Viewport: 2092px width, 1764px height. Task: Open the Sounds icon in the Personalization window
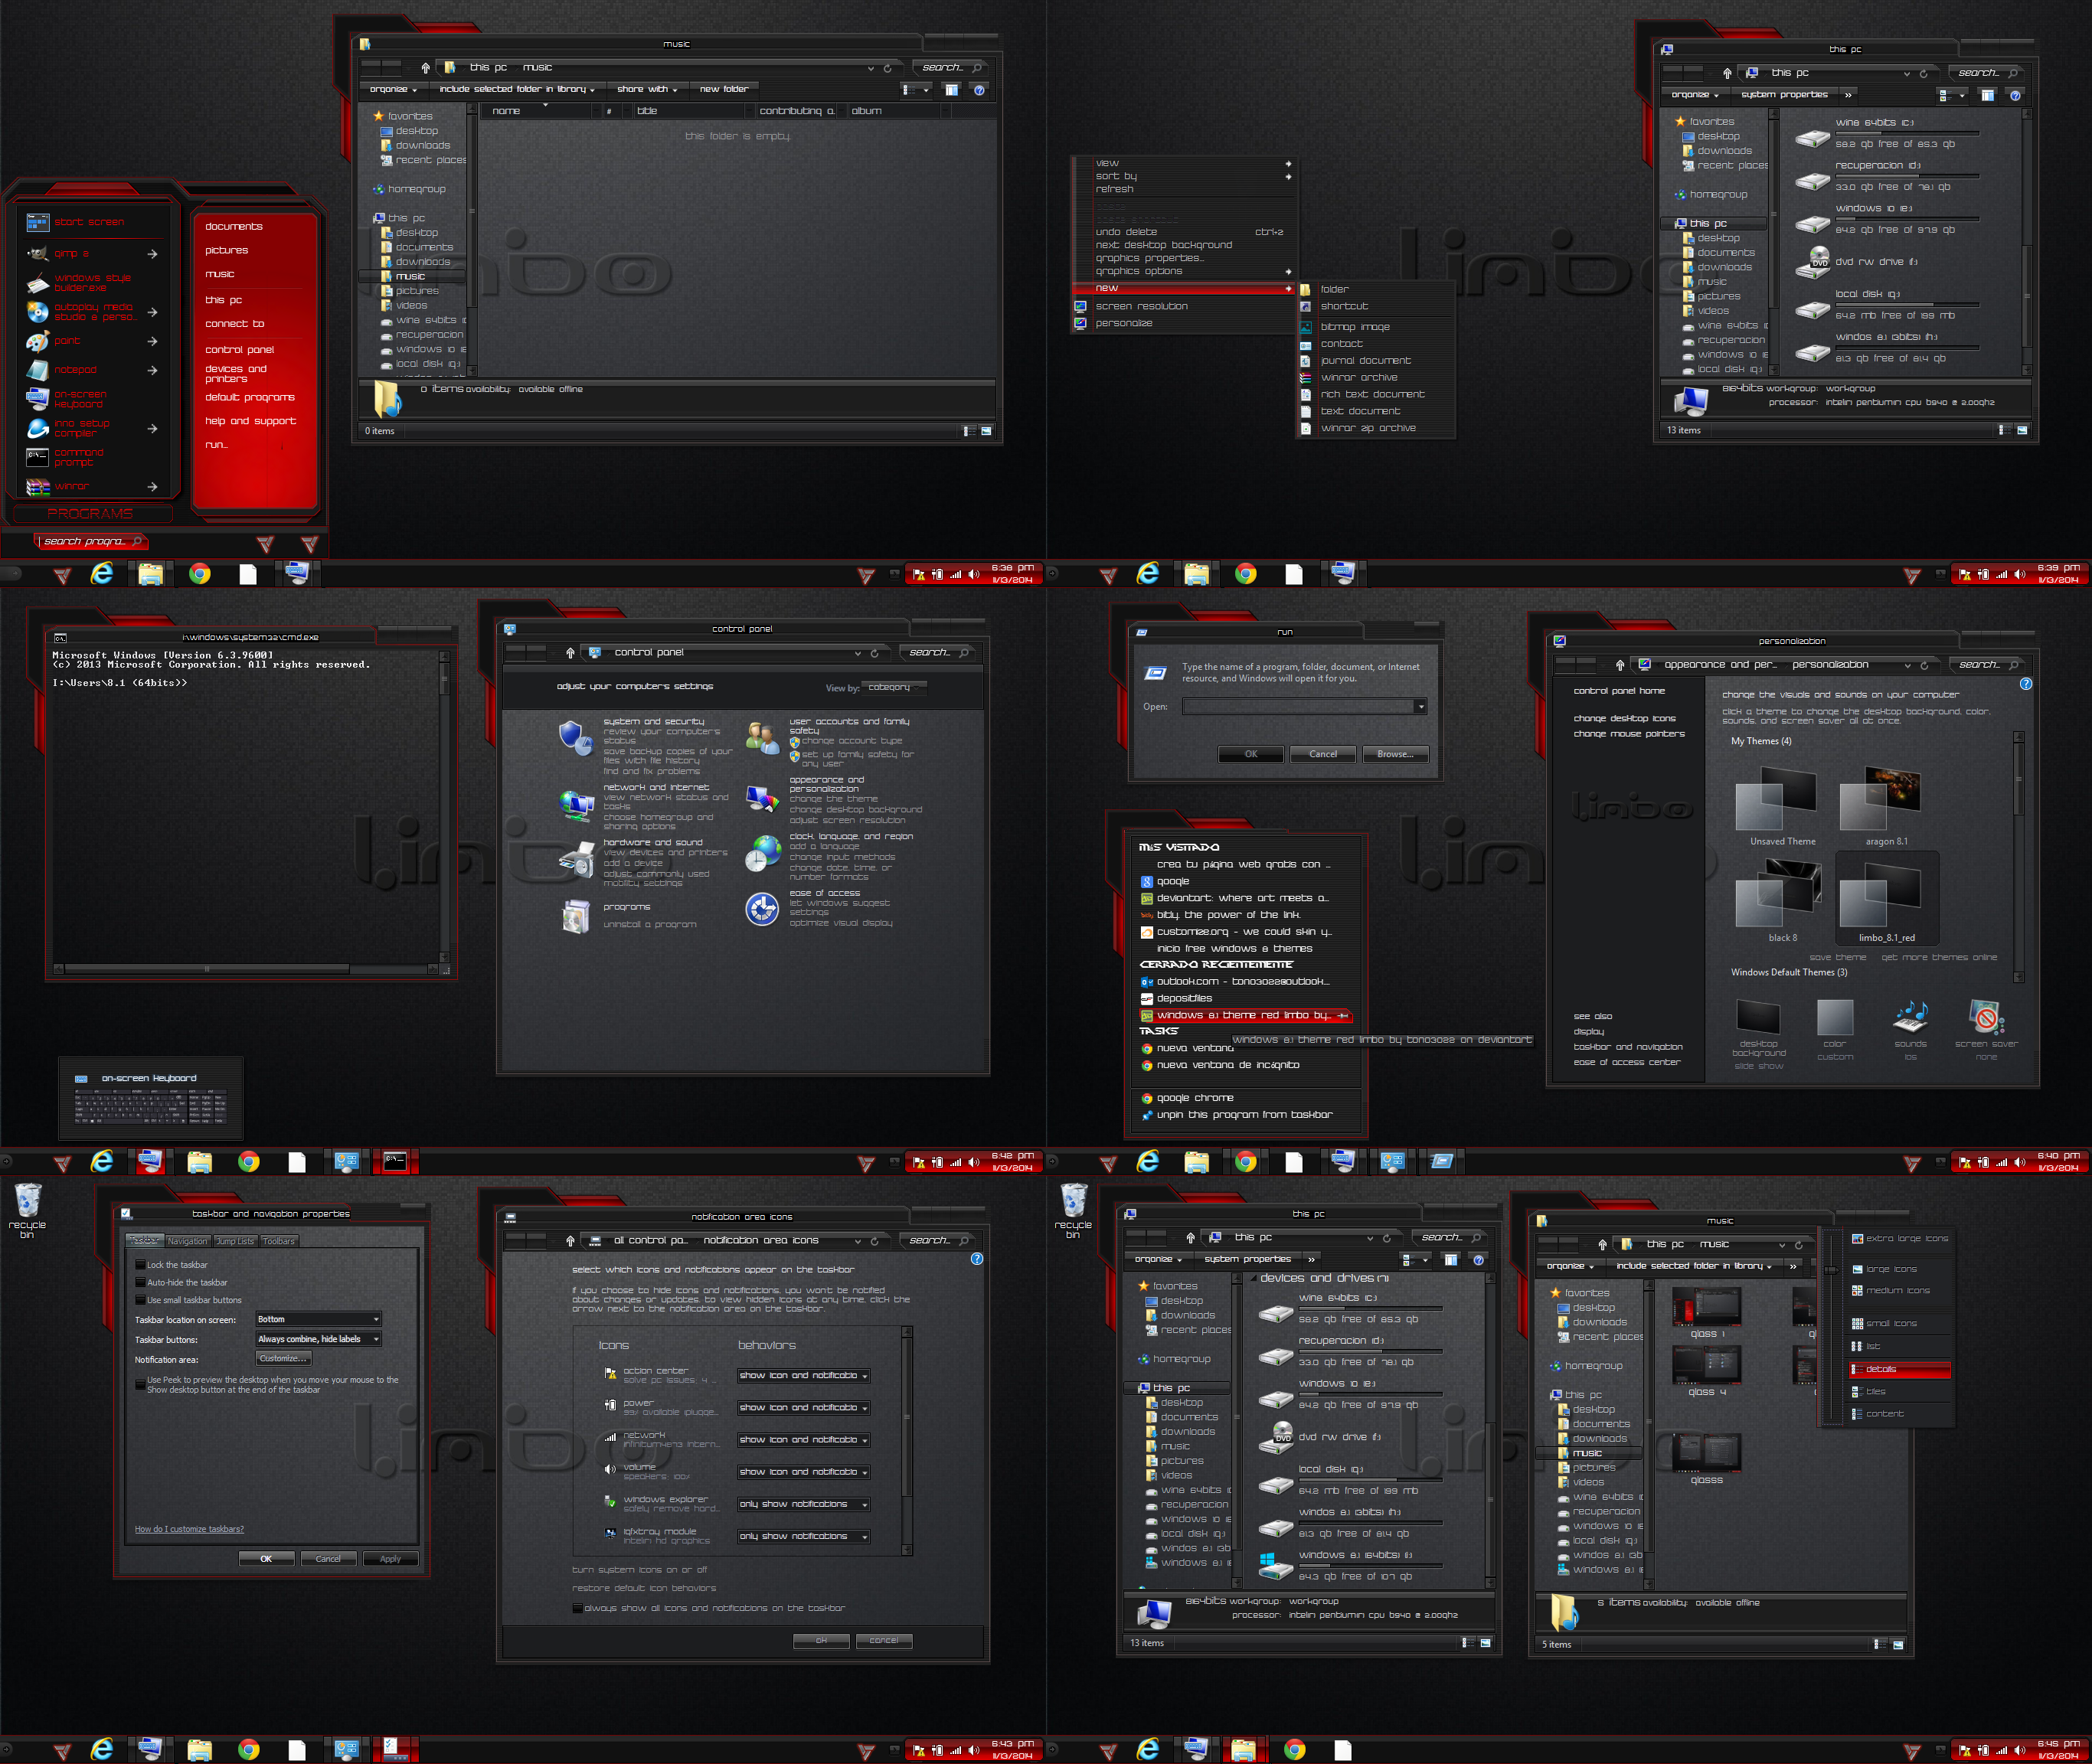point(1910,1018)
